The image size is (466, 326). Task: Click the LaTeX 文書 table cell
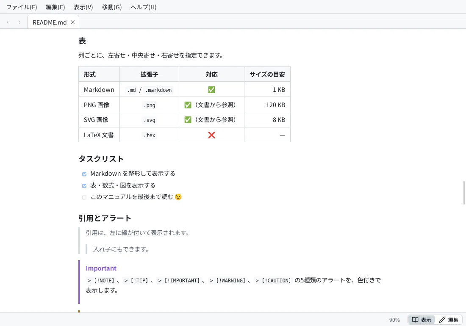tap(99, 135)
